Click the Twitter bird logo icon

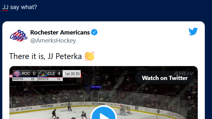pyautogui.click(x=193, y=31)
